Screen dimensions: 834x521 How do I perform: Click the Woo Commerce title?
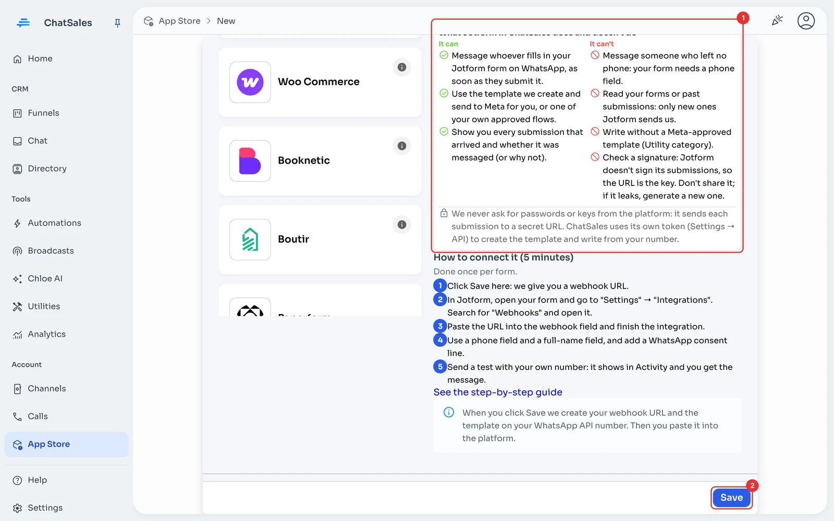(318, 82)
